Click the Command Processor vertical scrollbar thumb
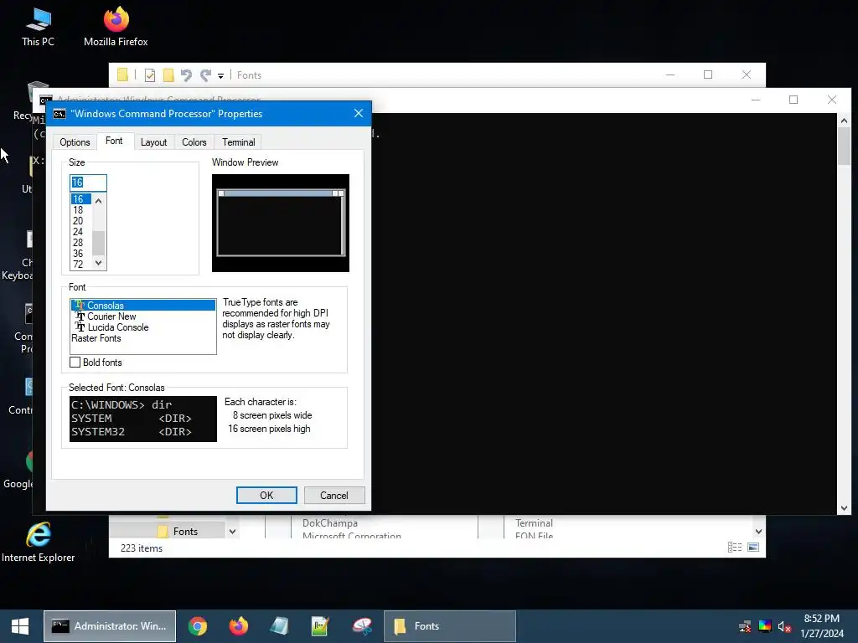 tap(844, 146)
